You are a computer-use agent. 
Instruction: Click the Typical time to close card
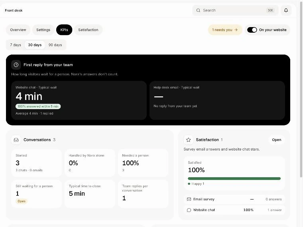point(90,194)
